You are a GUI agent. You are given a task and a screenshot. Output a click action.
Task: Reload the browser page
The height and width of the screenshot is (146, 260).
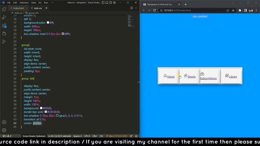(154, 10)
